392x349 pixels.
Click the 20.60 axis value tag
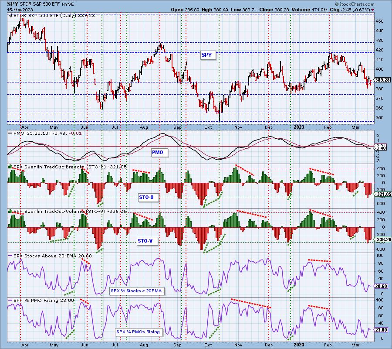tap(382, 286)
